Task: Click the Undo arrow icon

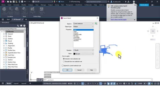Action: [x=25, y=2]
